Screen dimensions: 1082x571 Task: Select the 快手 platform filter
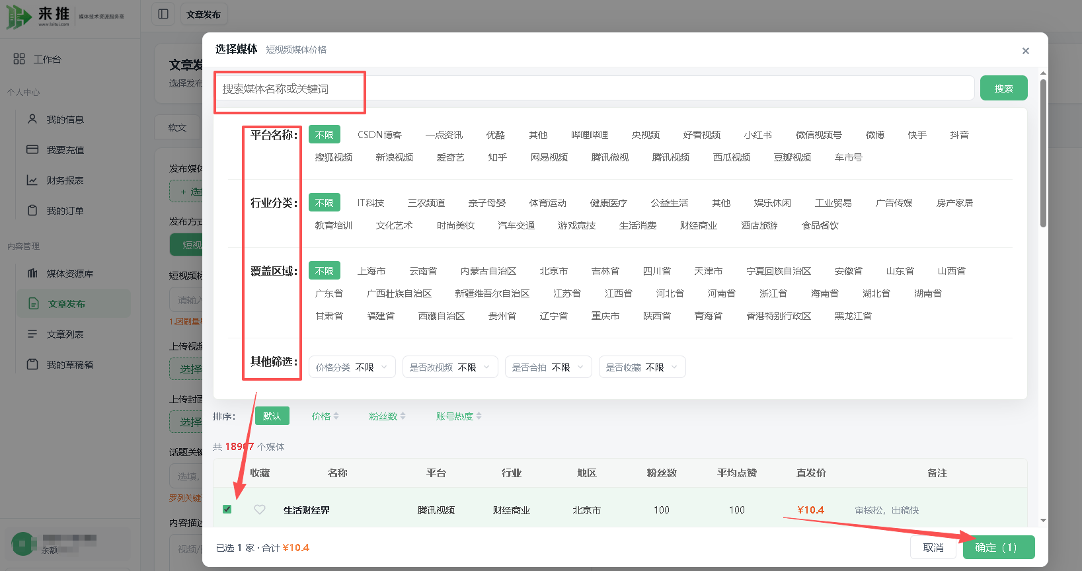click(x=917, y=135)
